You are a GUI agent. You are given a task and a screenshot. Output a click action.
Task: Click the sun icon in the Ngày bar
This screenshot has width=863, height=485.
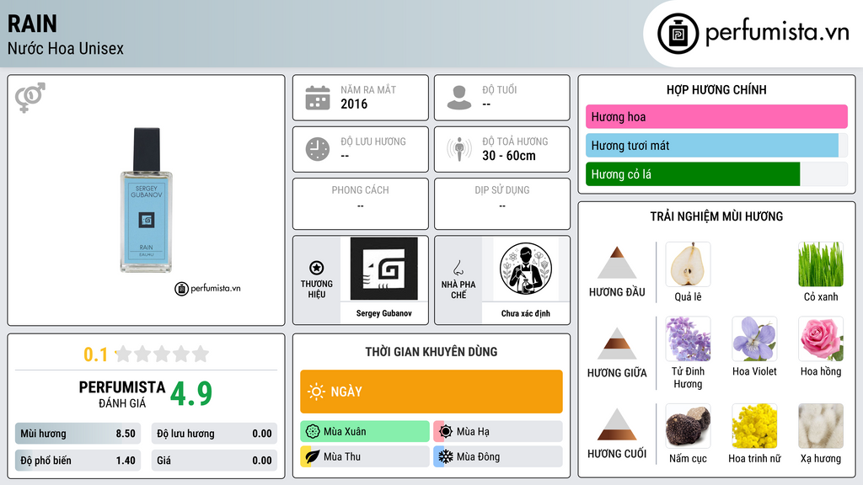coord(316,392)
